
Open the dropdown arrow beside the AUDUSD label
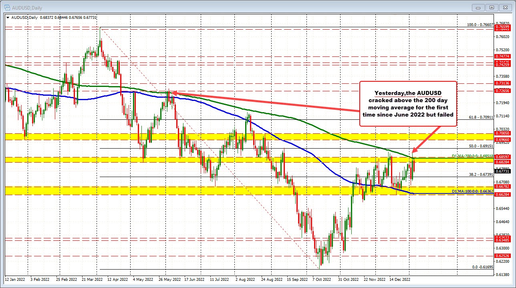coord(7,17)
